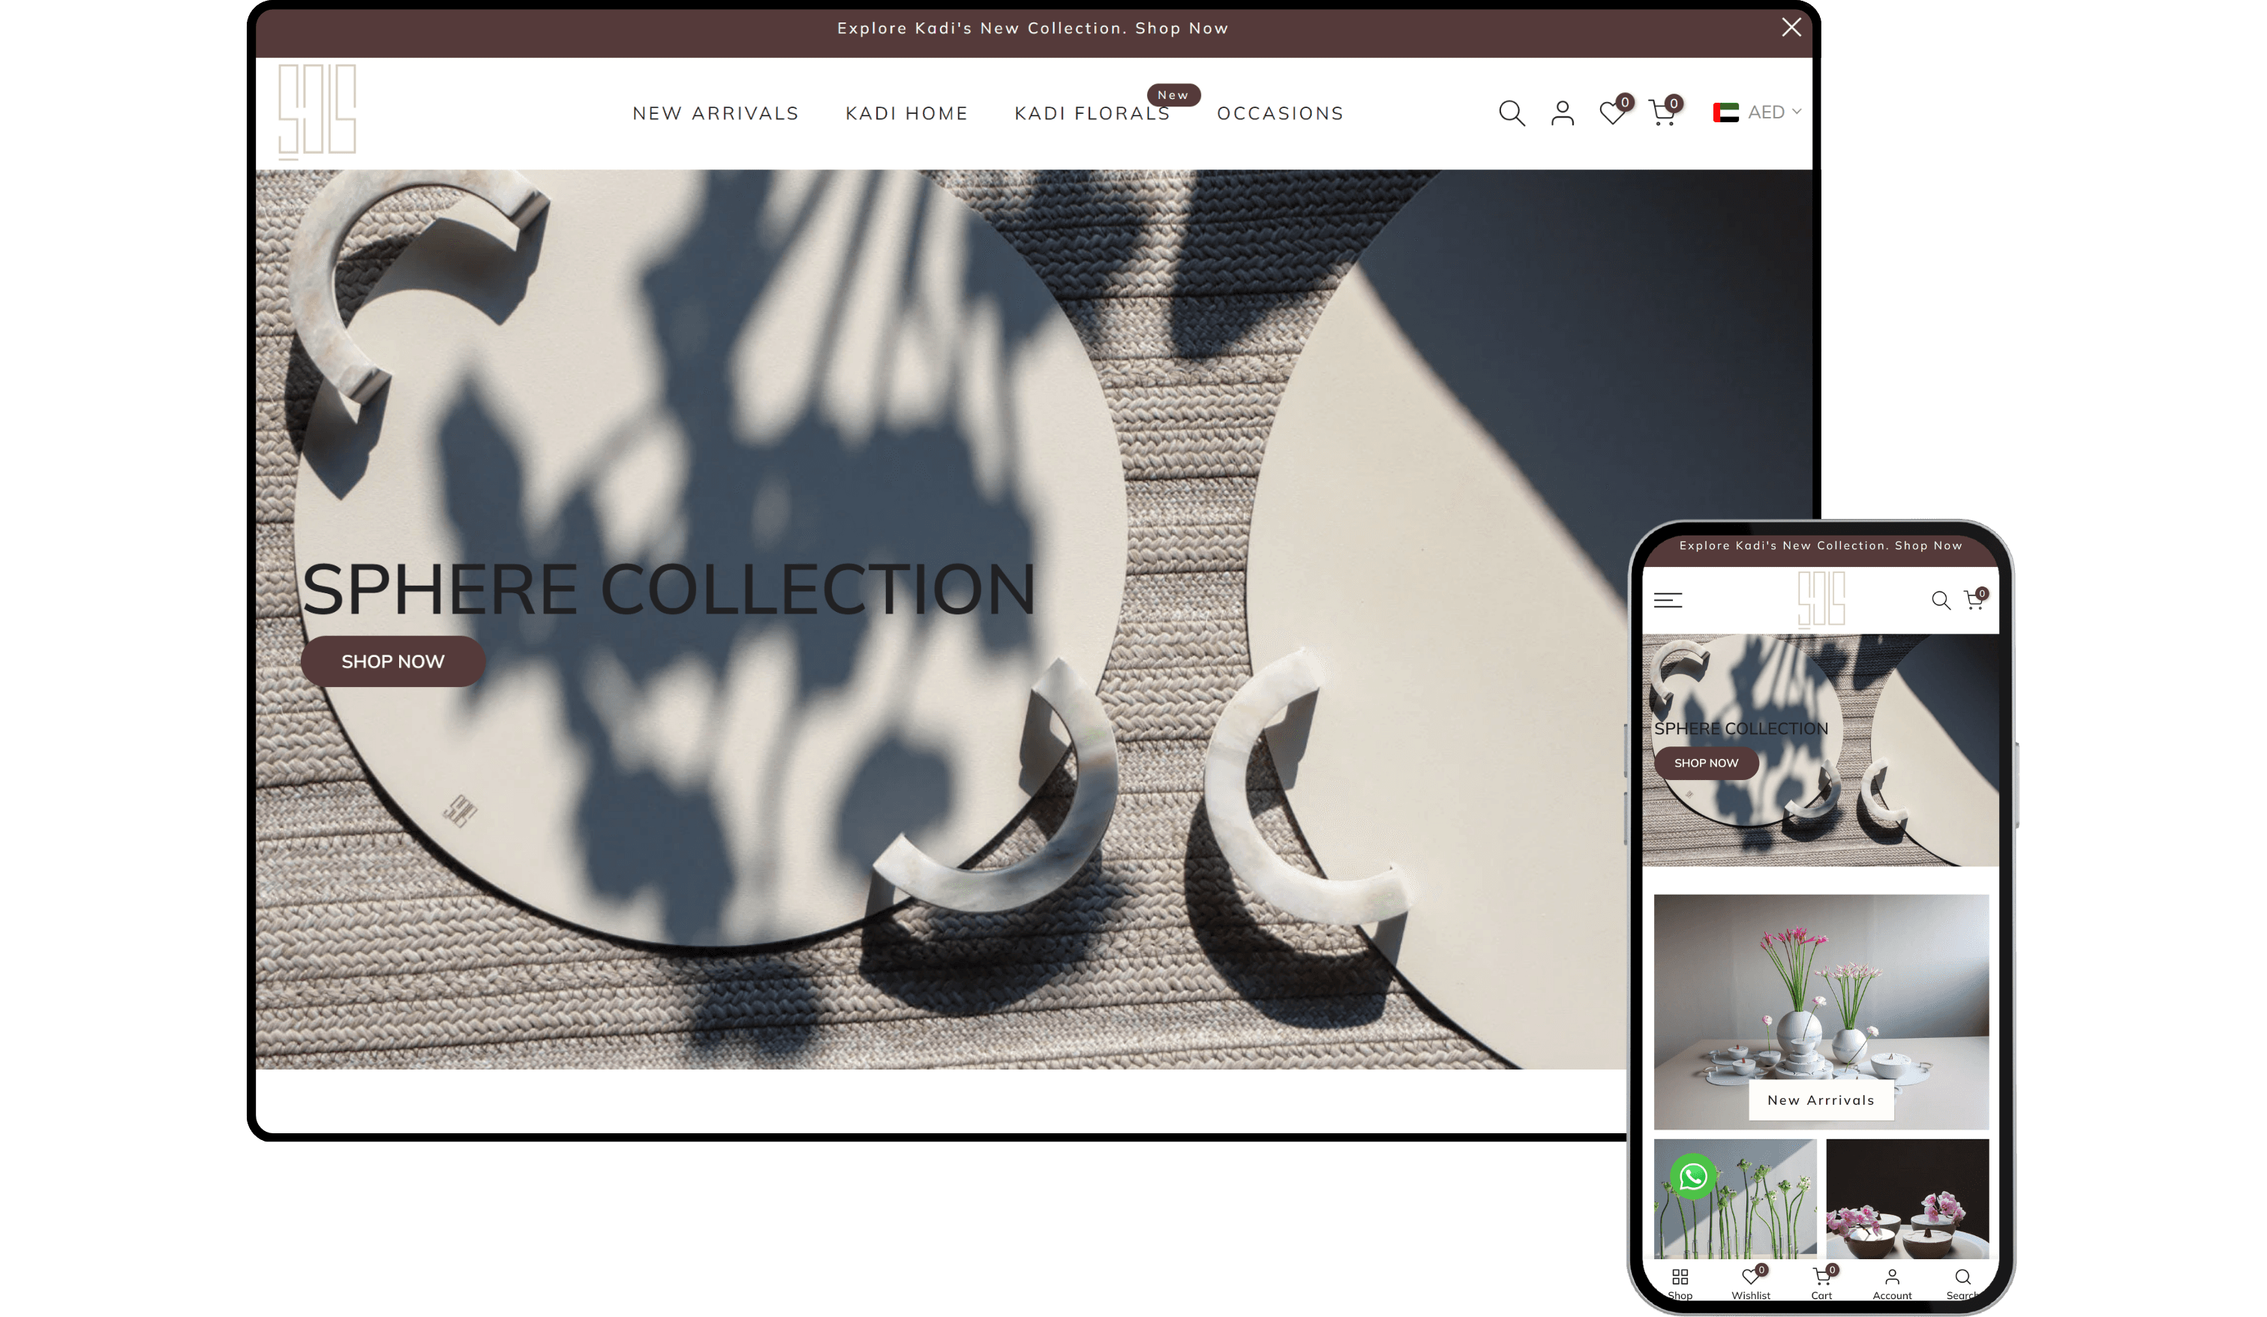Tap the Account icon in mobile bottom bar
The width and height of the screenshot is (2267, 1317).
[x=1893, y=1276]
